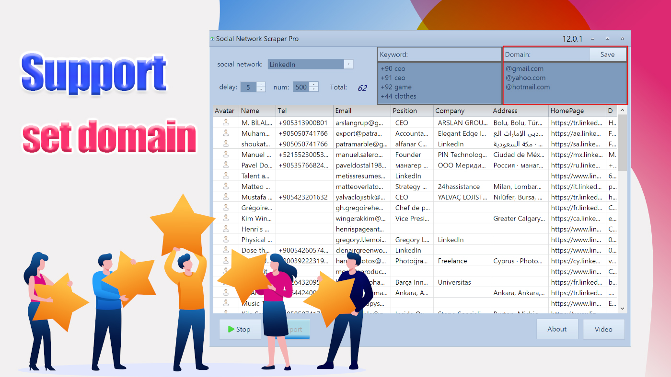Open the About dialog
This screenshot has width=671, height=377.
pos(557,329)
